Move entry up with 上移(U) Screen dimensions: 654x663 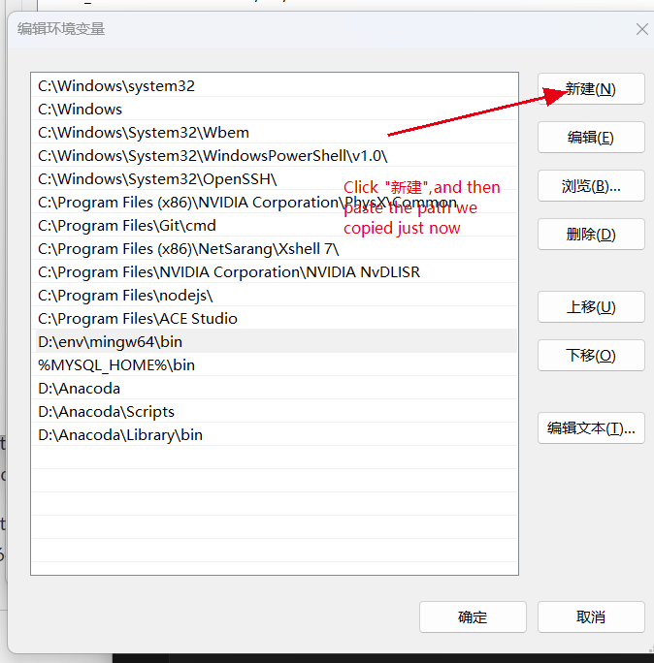click(591, 307)
